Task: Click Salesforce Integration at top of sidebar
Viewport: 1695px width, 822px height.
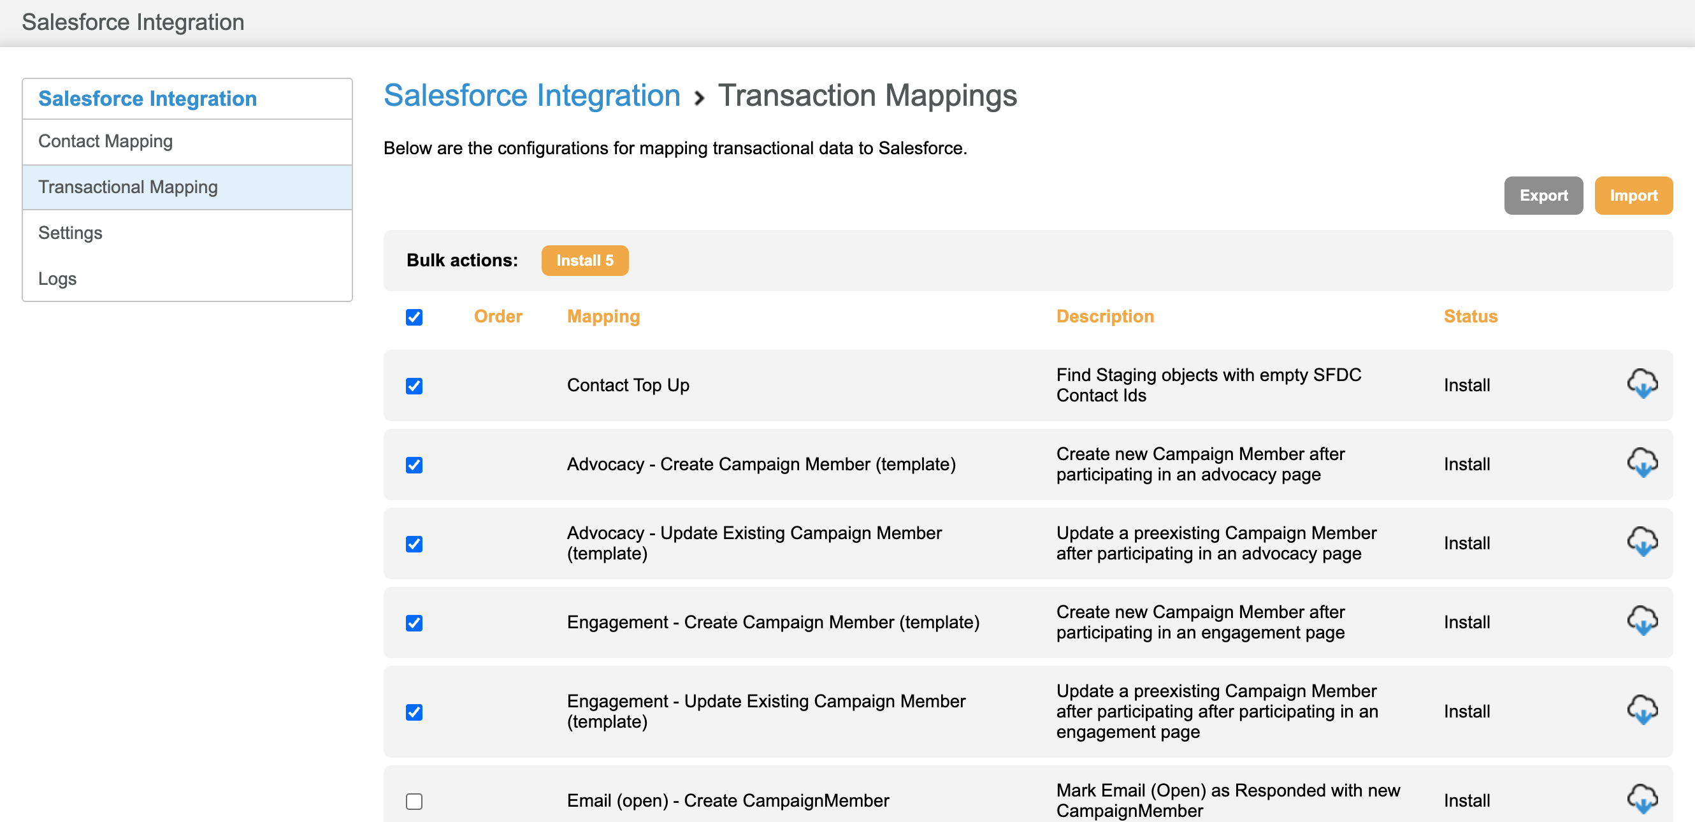Action: [x=147, y=98]
